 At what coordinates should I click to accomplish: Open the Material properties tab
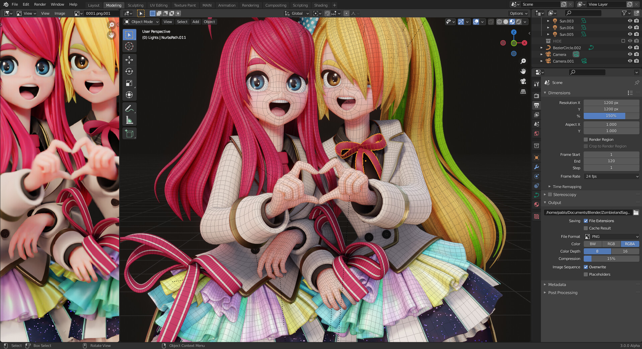click(x=537, y=204)
